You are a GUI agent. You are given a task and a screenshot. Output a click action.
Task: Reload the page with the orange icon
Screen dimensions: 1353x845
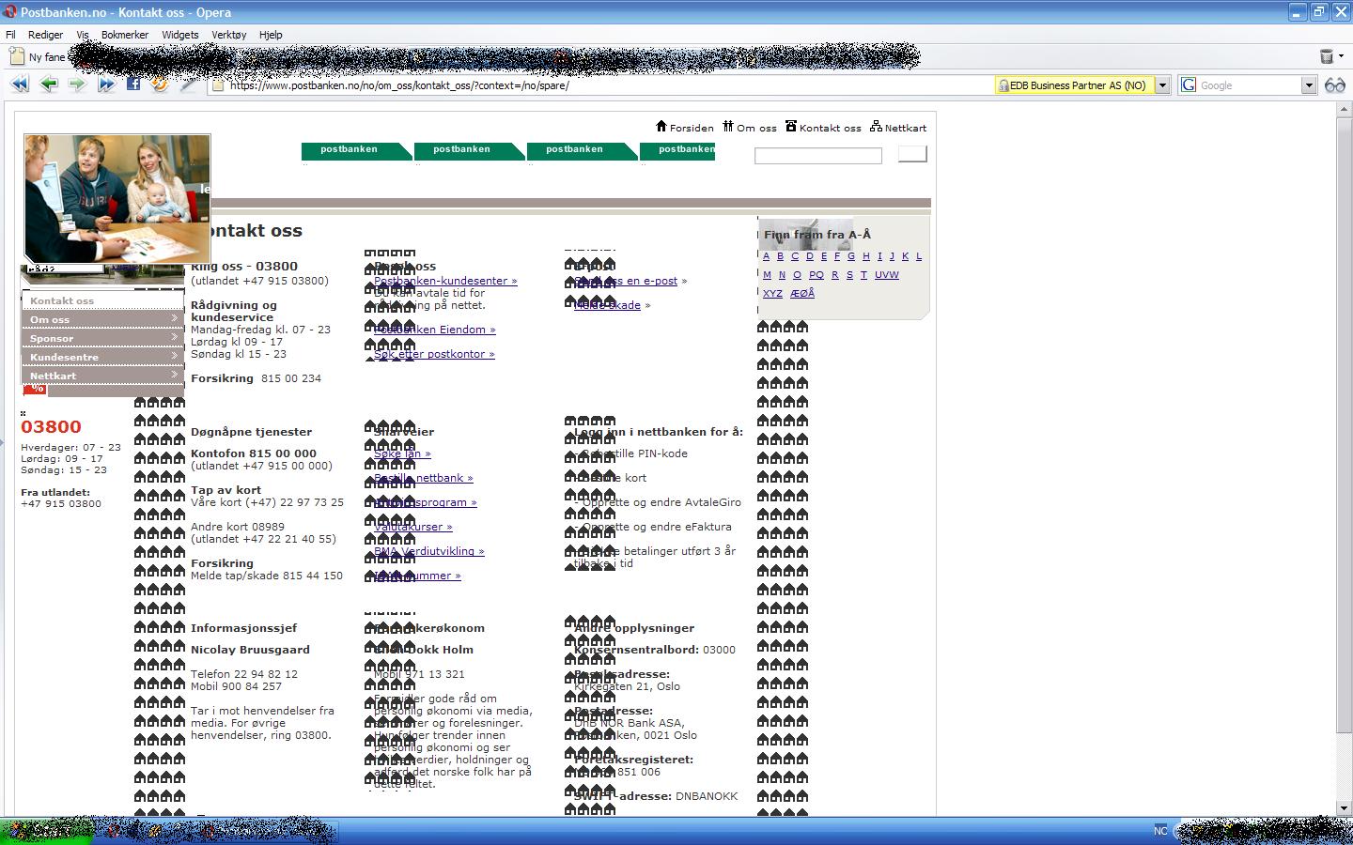(x=160, y=84)
